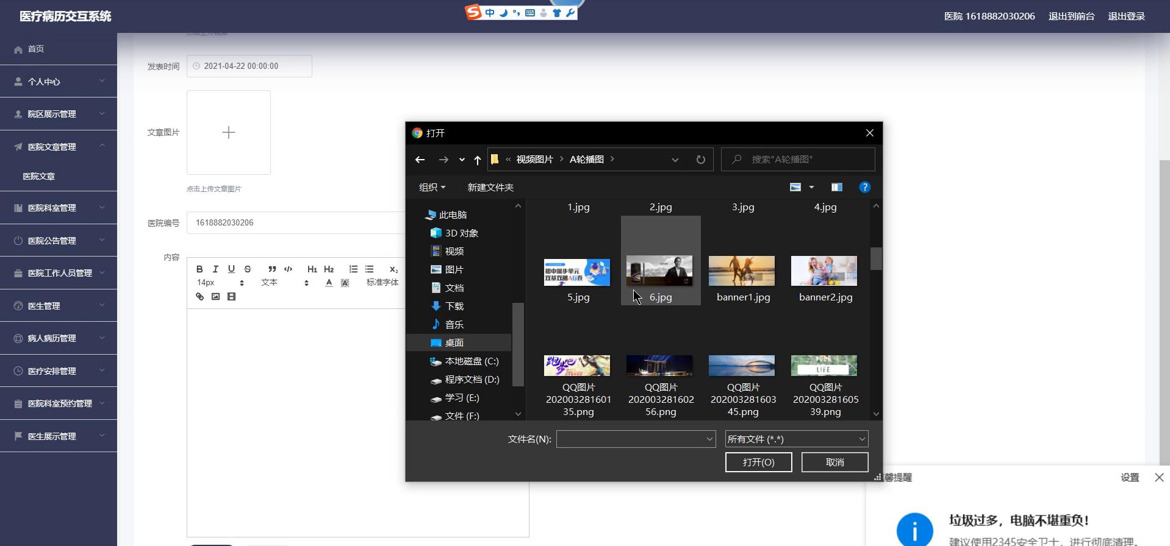
Task: Open the file type filter dropdown
Action: [796, 439]
